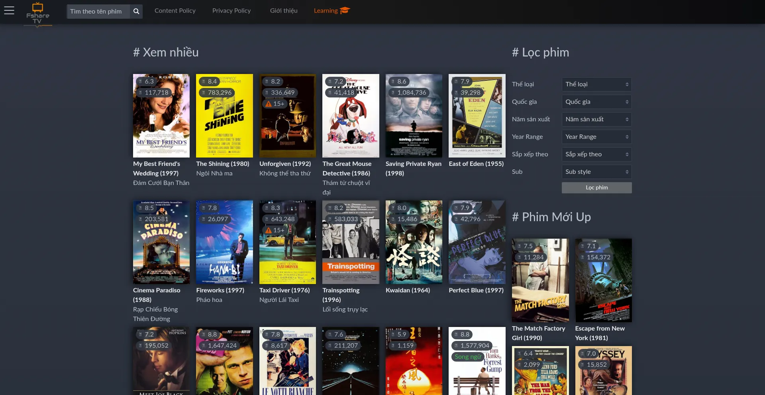Image resolution: width=765 pixels, height=395 pixels.
Task: Open the Year Range dropdown
Action: (x=596, y=137)
